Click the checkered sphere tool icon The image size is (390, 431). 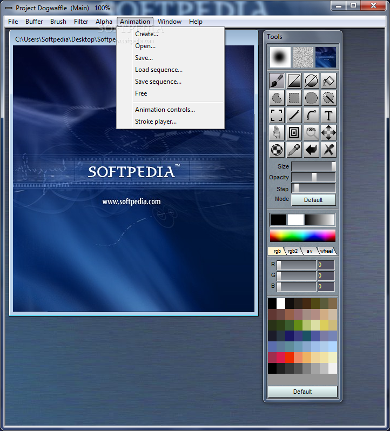point(277,150)
